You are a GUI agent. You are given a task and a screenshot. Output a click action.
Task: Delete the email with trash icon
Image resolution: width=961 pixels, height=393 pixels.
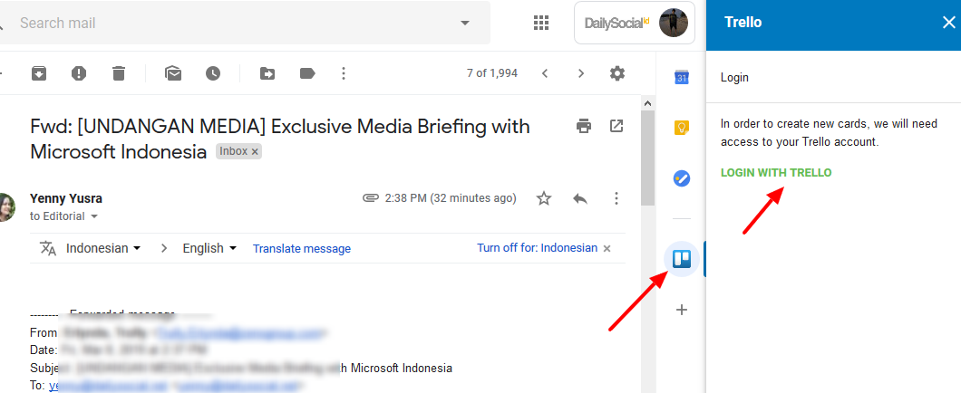(118, 73)
